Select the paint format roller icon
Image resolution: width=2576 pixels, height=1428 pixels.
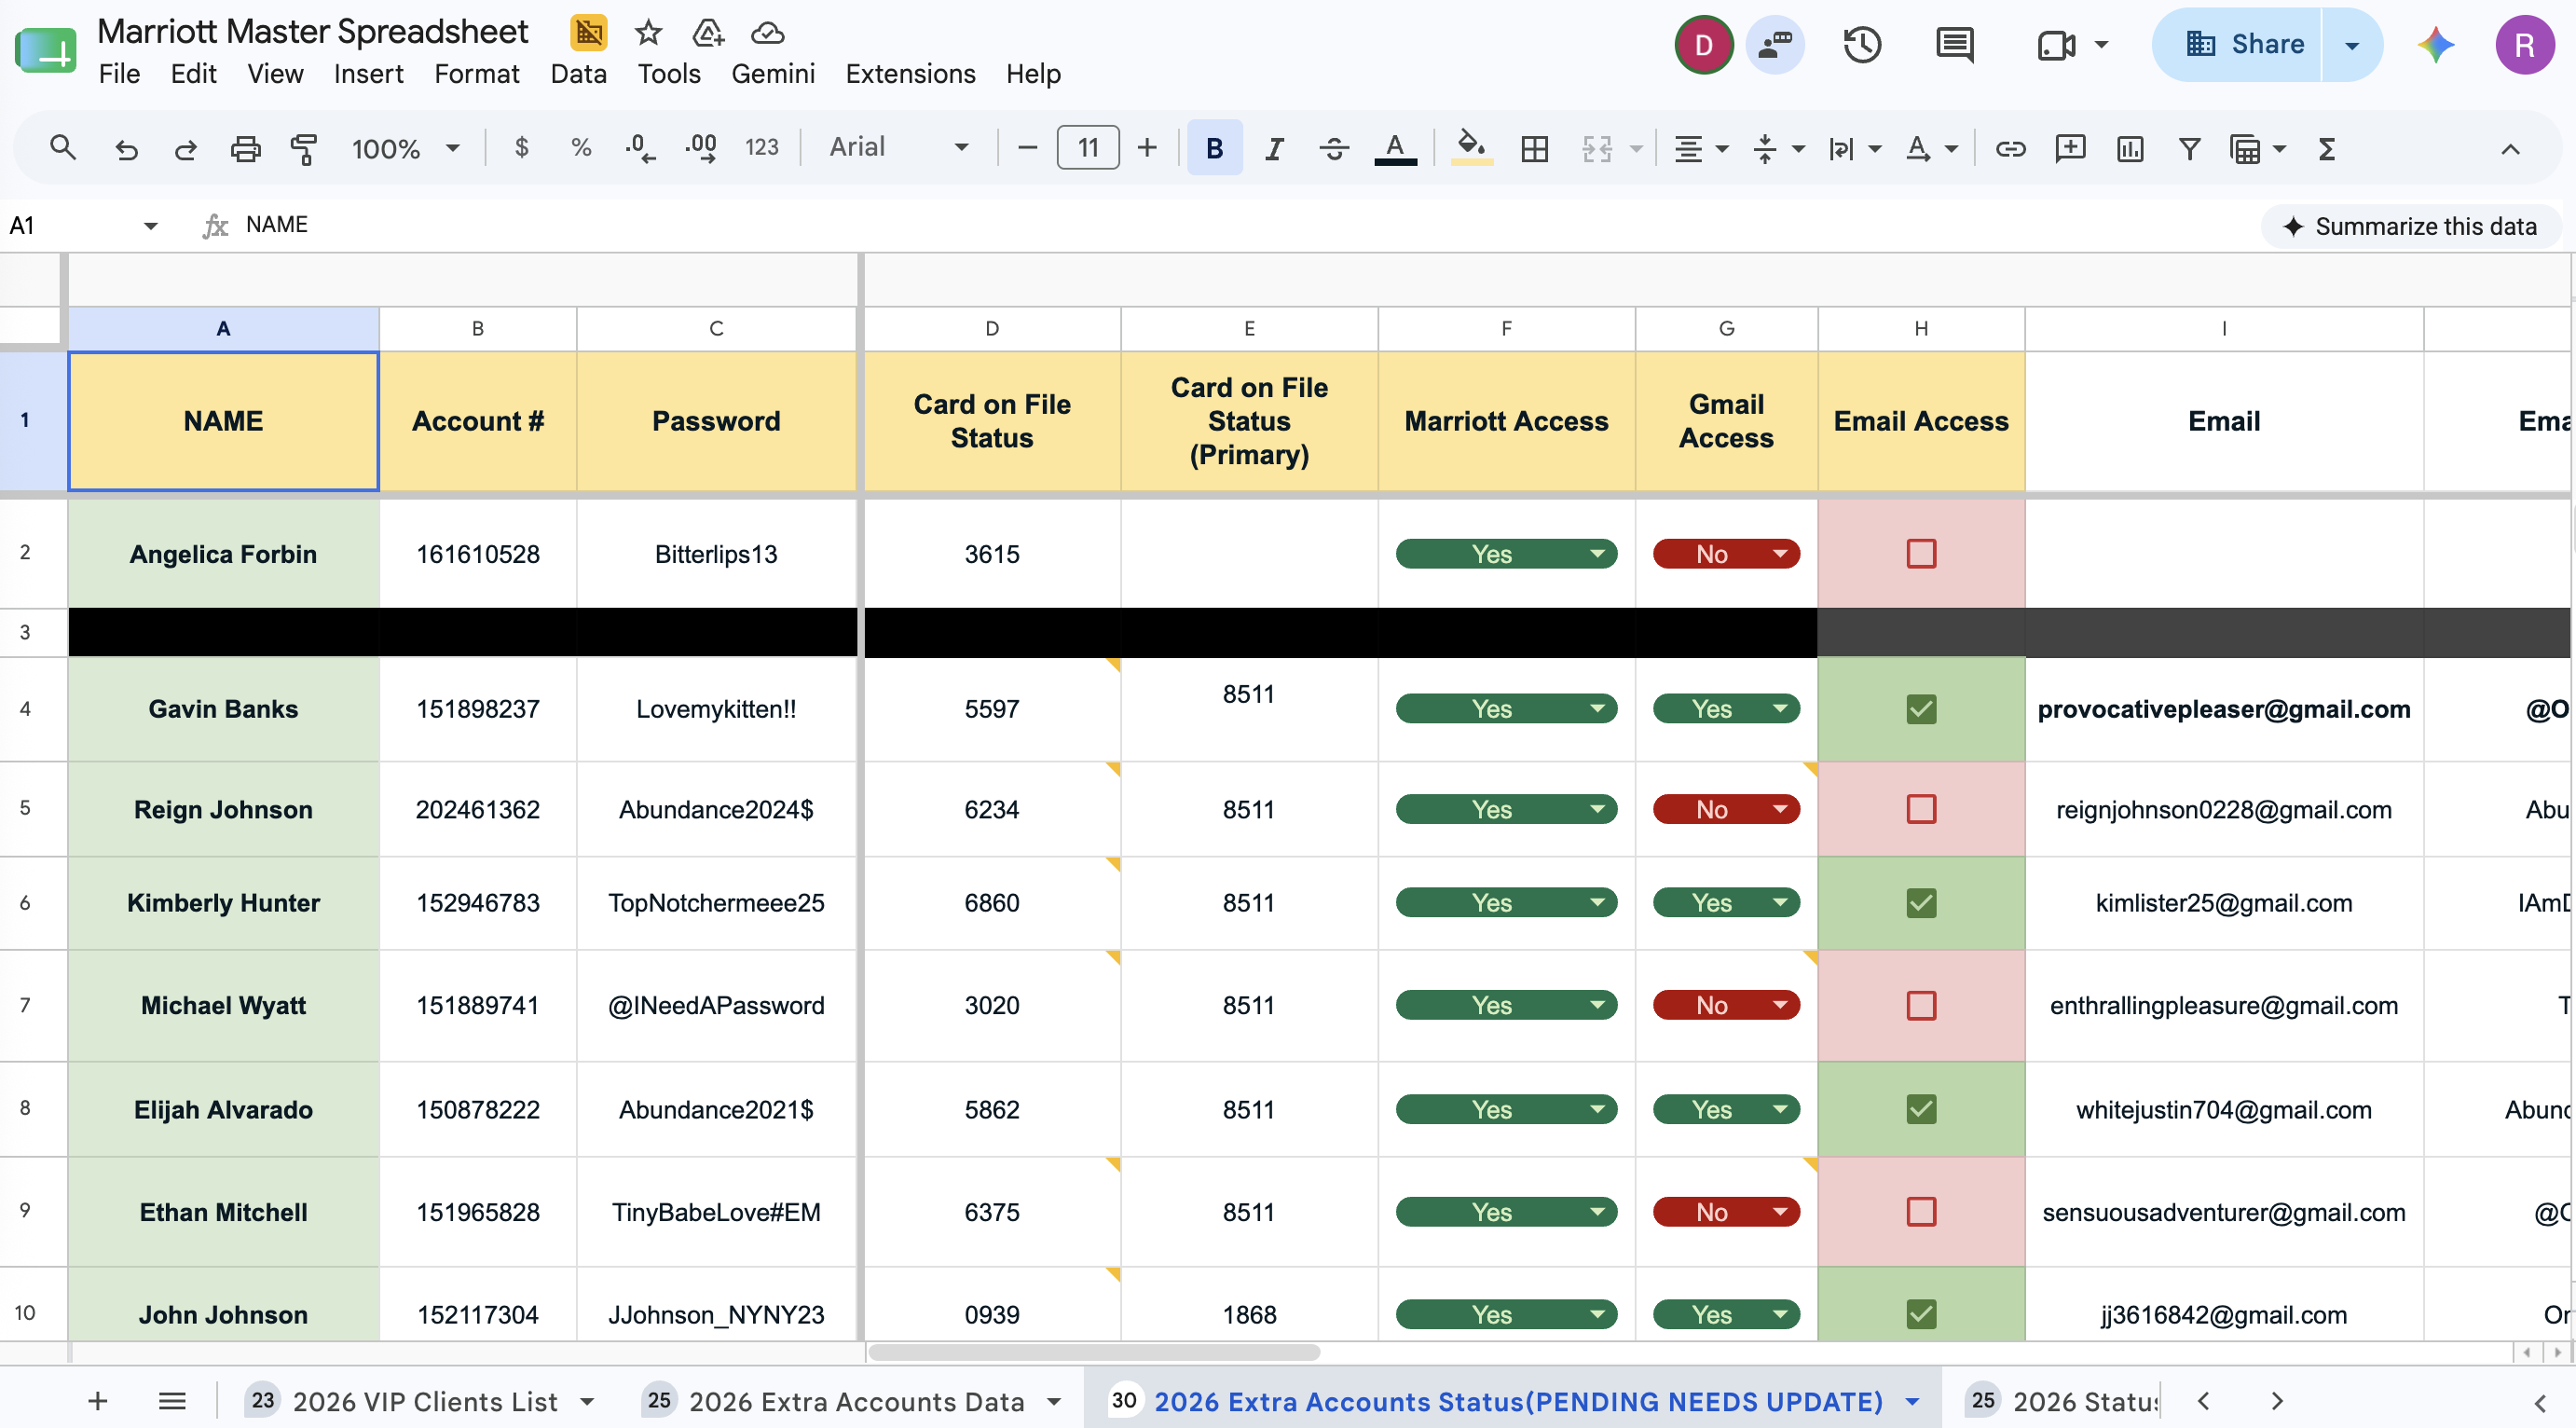pyautogui.click(x=304, y=149)
